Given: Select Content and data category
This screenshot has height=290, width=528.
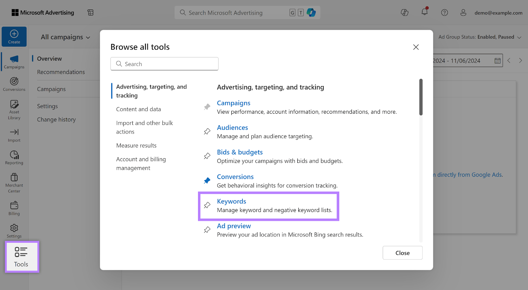Looking at the screenshot, I should [139, 109].
